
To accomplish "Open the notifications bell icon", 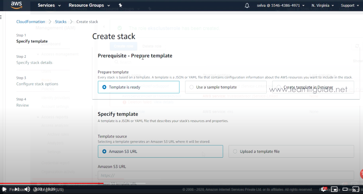I will pos(247,5).
